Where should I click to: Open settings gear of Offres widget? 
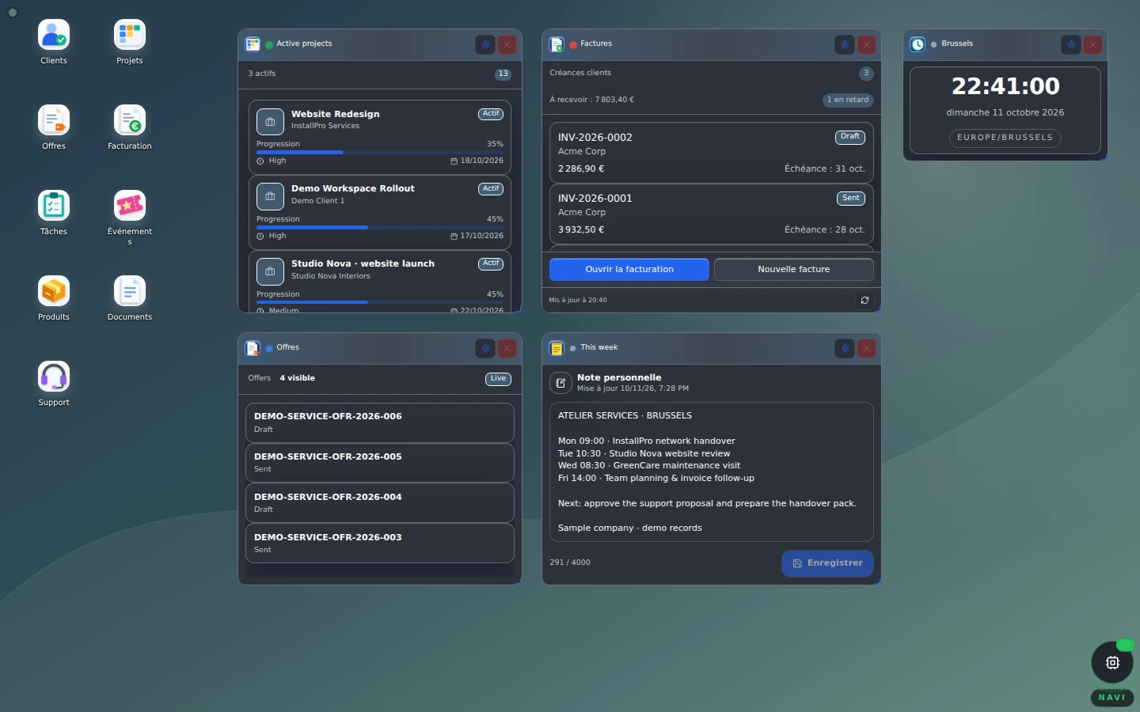(485, 348)
